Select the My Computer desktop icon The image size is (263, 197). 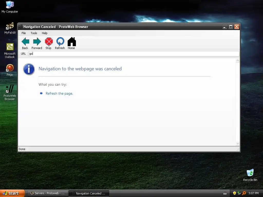pyautogui.click(x=10, y=7)
